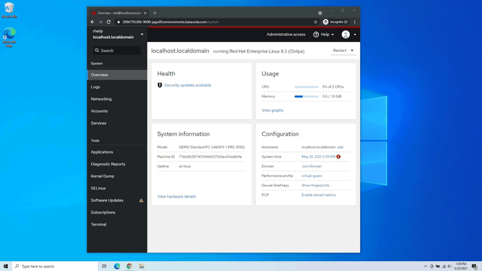Viewport: 482px width, 271px height.
Task: Click Administrative access button
Action: [x=286, y=35]
